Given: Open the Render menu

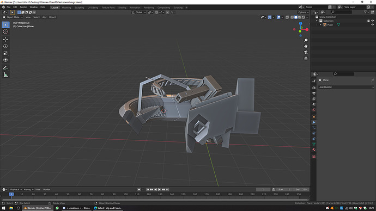Looking at the screenshot, I should coord(23,7).
